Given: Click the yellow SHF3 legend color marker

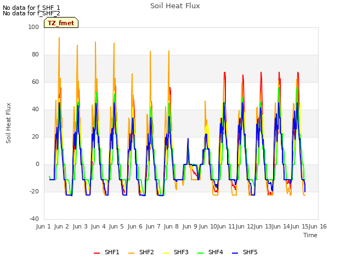Looking at the screenshot, I should pyautogui.click(x=166, y=253).
